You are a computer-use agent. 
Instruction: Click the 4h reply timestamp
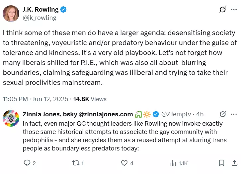(x=200, y=114)
